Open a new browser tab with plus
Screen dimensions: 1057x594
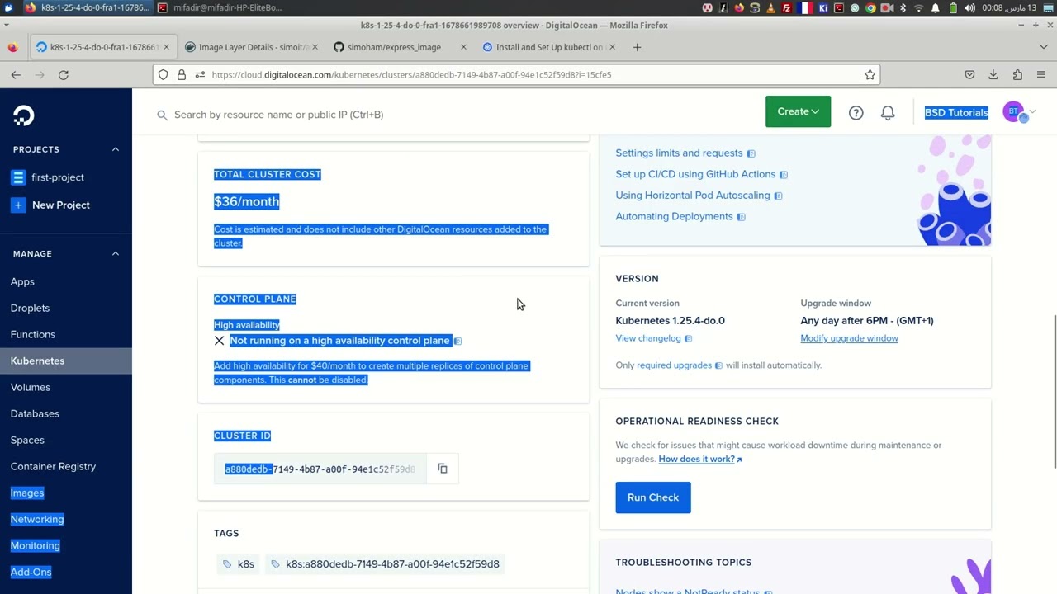click(637, 47)
